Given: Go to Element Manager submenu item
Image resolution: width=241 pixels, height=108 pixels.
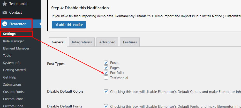Looking at the screenshot, I should pos(16,48).
